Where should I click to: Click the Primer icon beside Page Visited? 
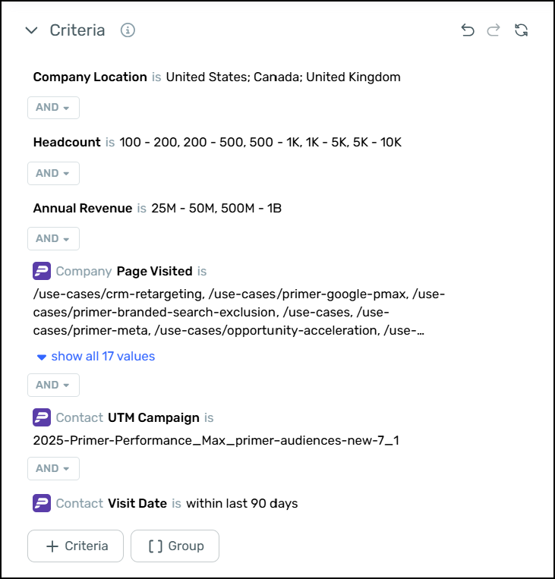coord(42,271)
